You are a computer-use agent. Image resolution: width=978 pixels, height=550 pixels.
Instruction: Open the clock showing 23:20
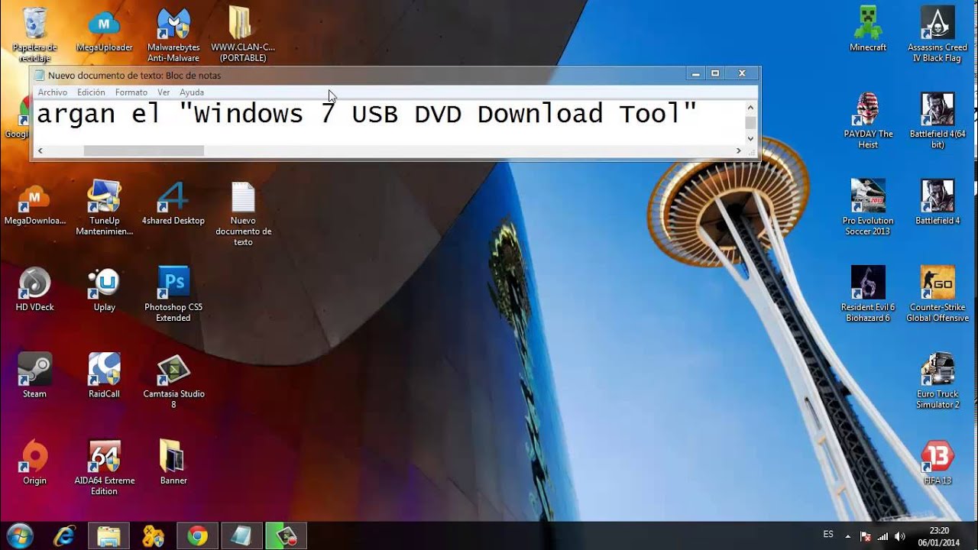coord(940,536)
